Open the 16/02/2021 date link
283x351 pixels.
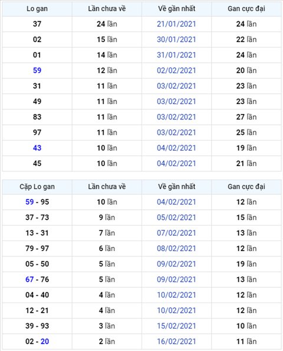point(176,342)
